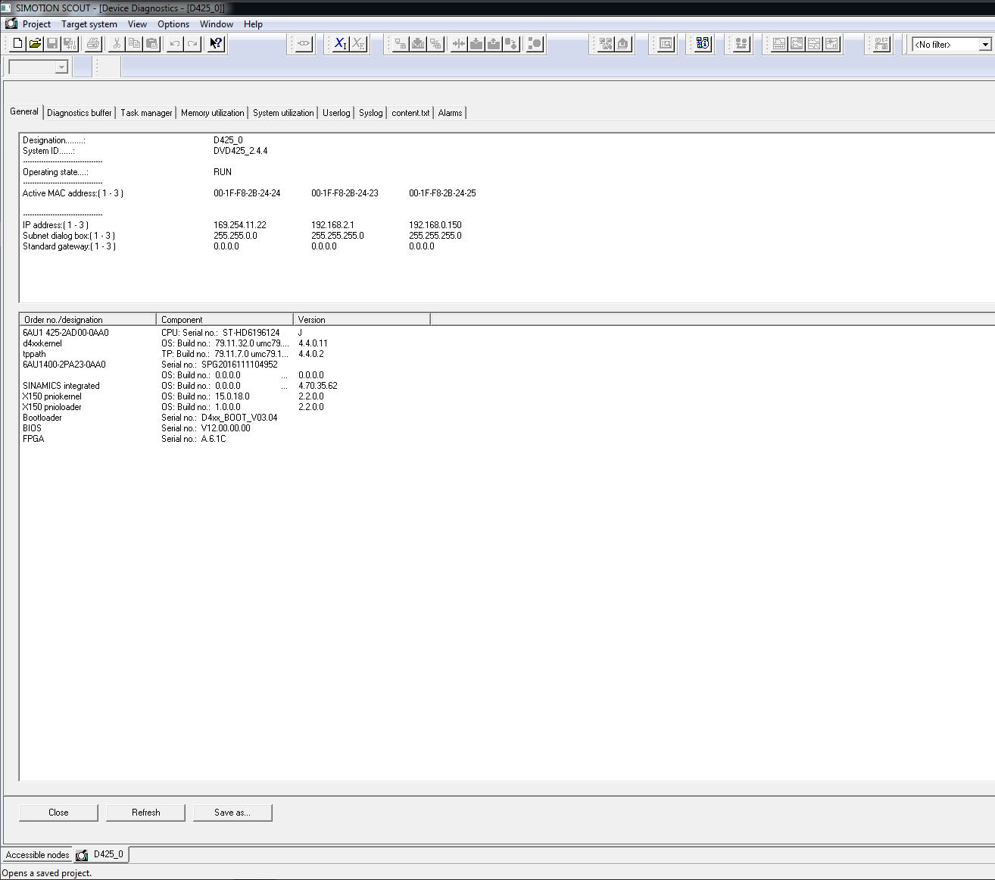
Task: Switch to the Memory utilization tab
Action: (212, 113)
